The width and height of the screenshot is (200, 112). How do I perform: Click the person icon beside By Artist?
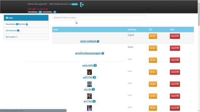[27, 24]
